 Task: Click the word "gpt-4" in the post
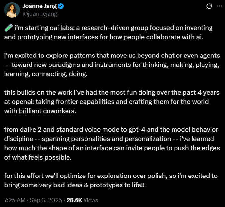[137, 130]
